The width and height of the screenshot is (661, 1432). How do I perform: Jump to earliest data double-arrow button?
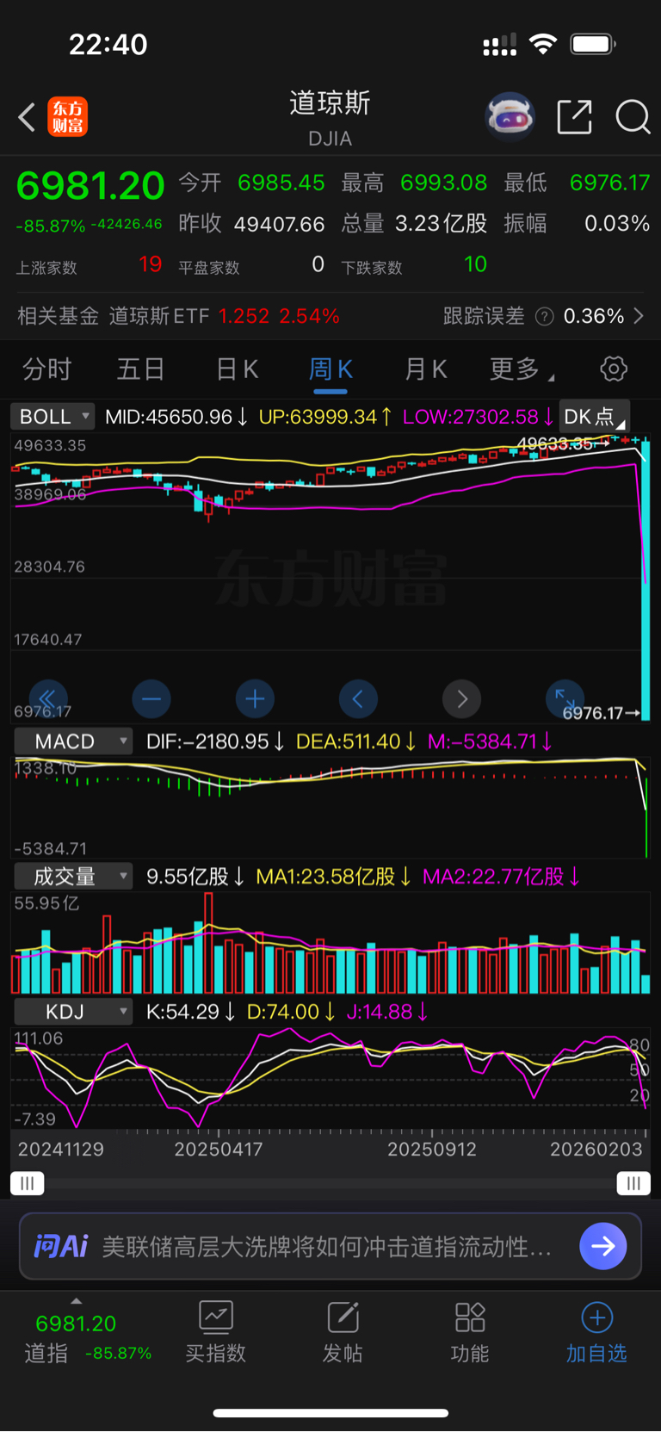click(x=47, y=698)
